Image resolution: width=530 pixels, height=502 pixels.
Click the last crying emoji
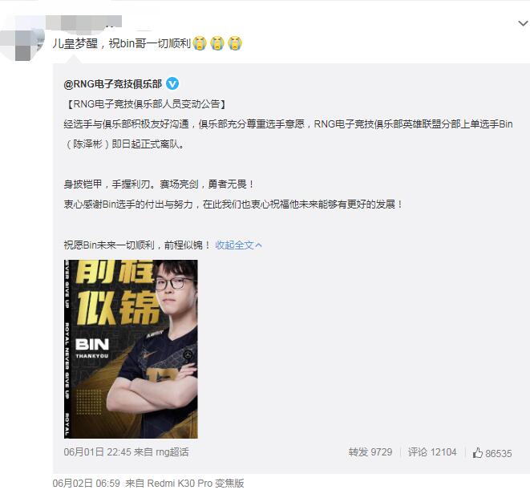[235, 43]
